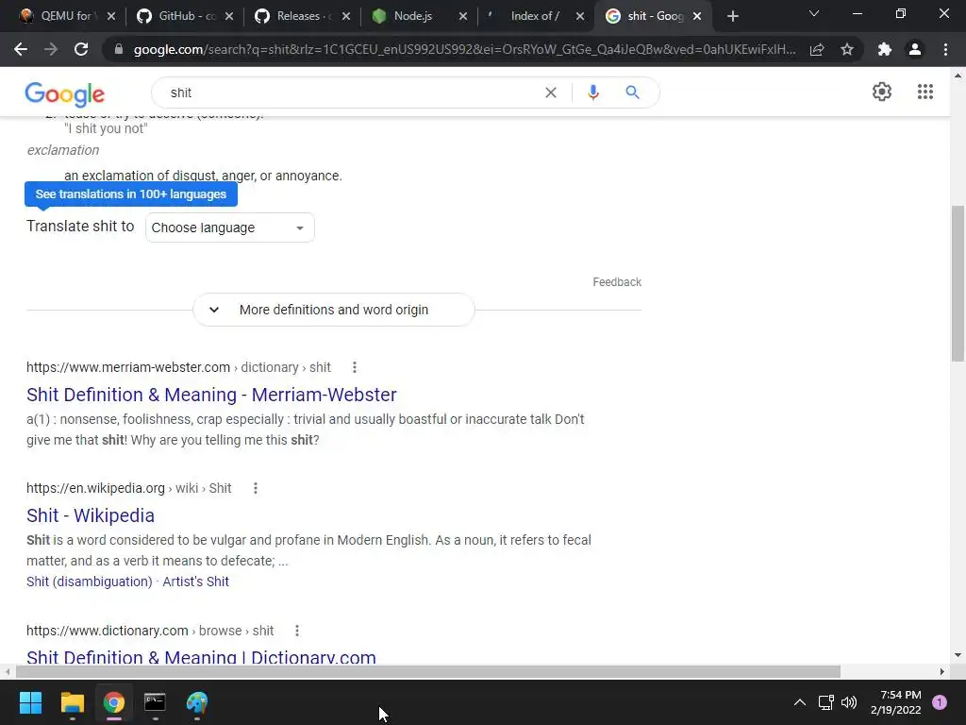Clear the search box with the X

pyautogui.click(x=551, y=93)
